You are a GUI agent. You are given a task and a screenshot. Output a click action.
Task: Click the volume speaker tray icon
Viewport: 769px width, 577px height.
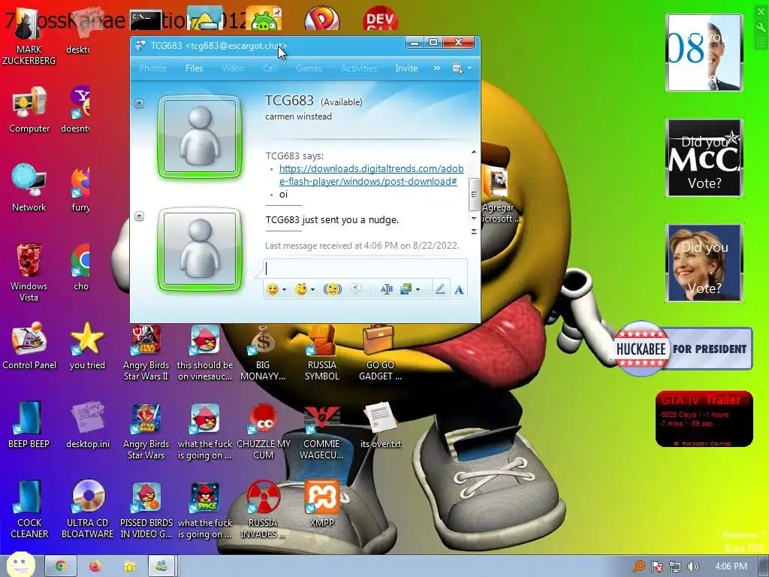[693, 566]
